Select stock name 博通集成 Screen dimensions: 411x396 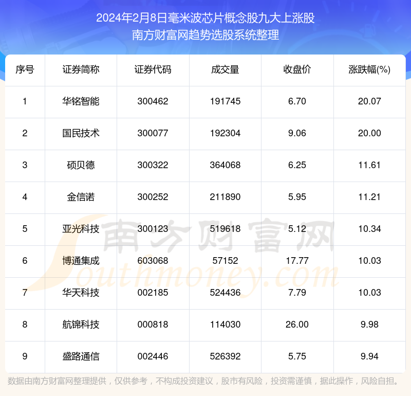[x=81, y=261]
